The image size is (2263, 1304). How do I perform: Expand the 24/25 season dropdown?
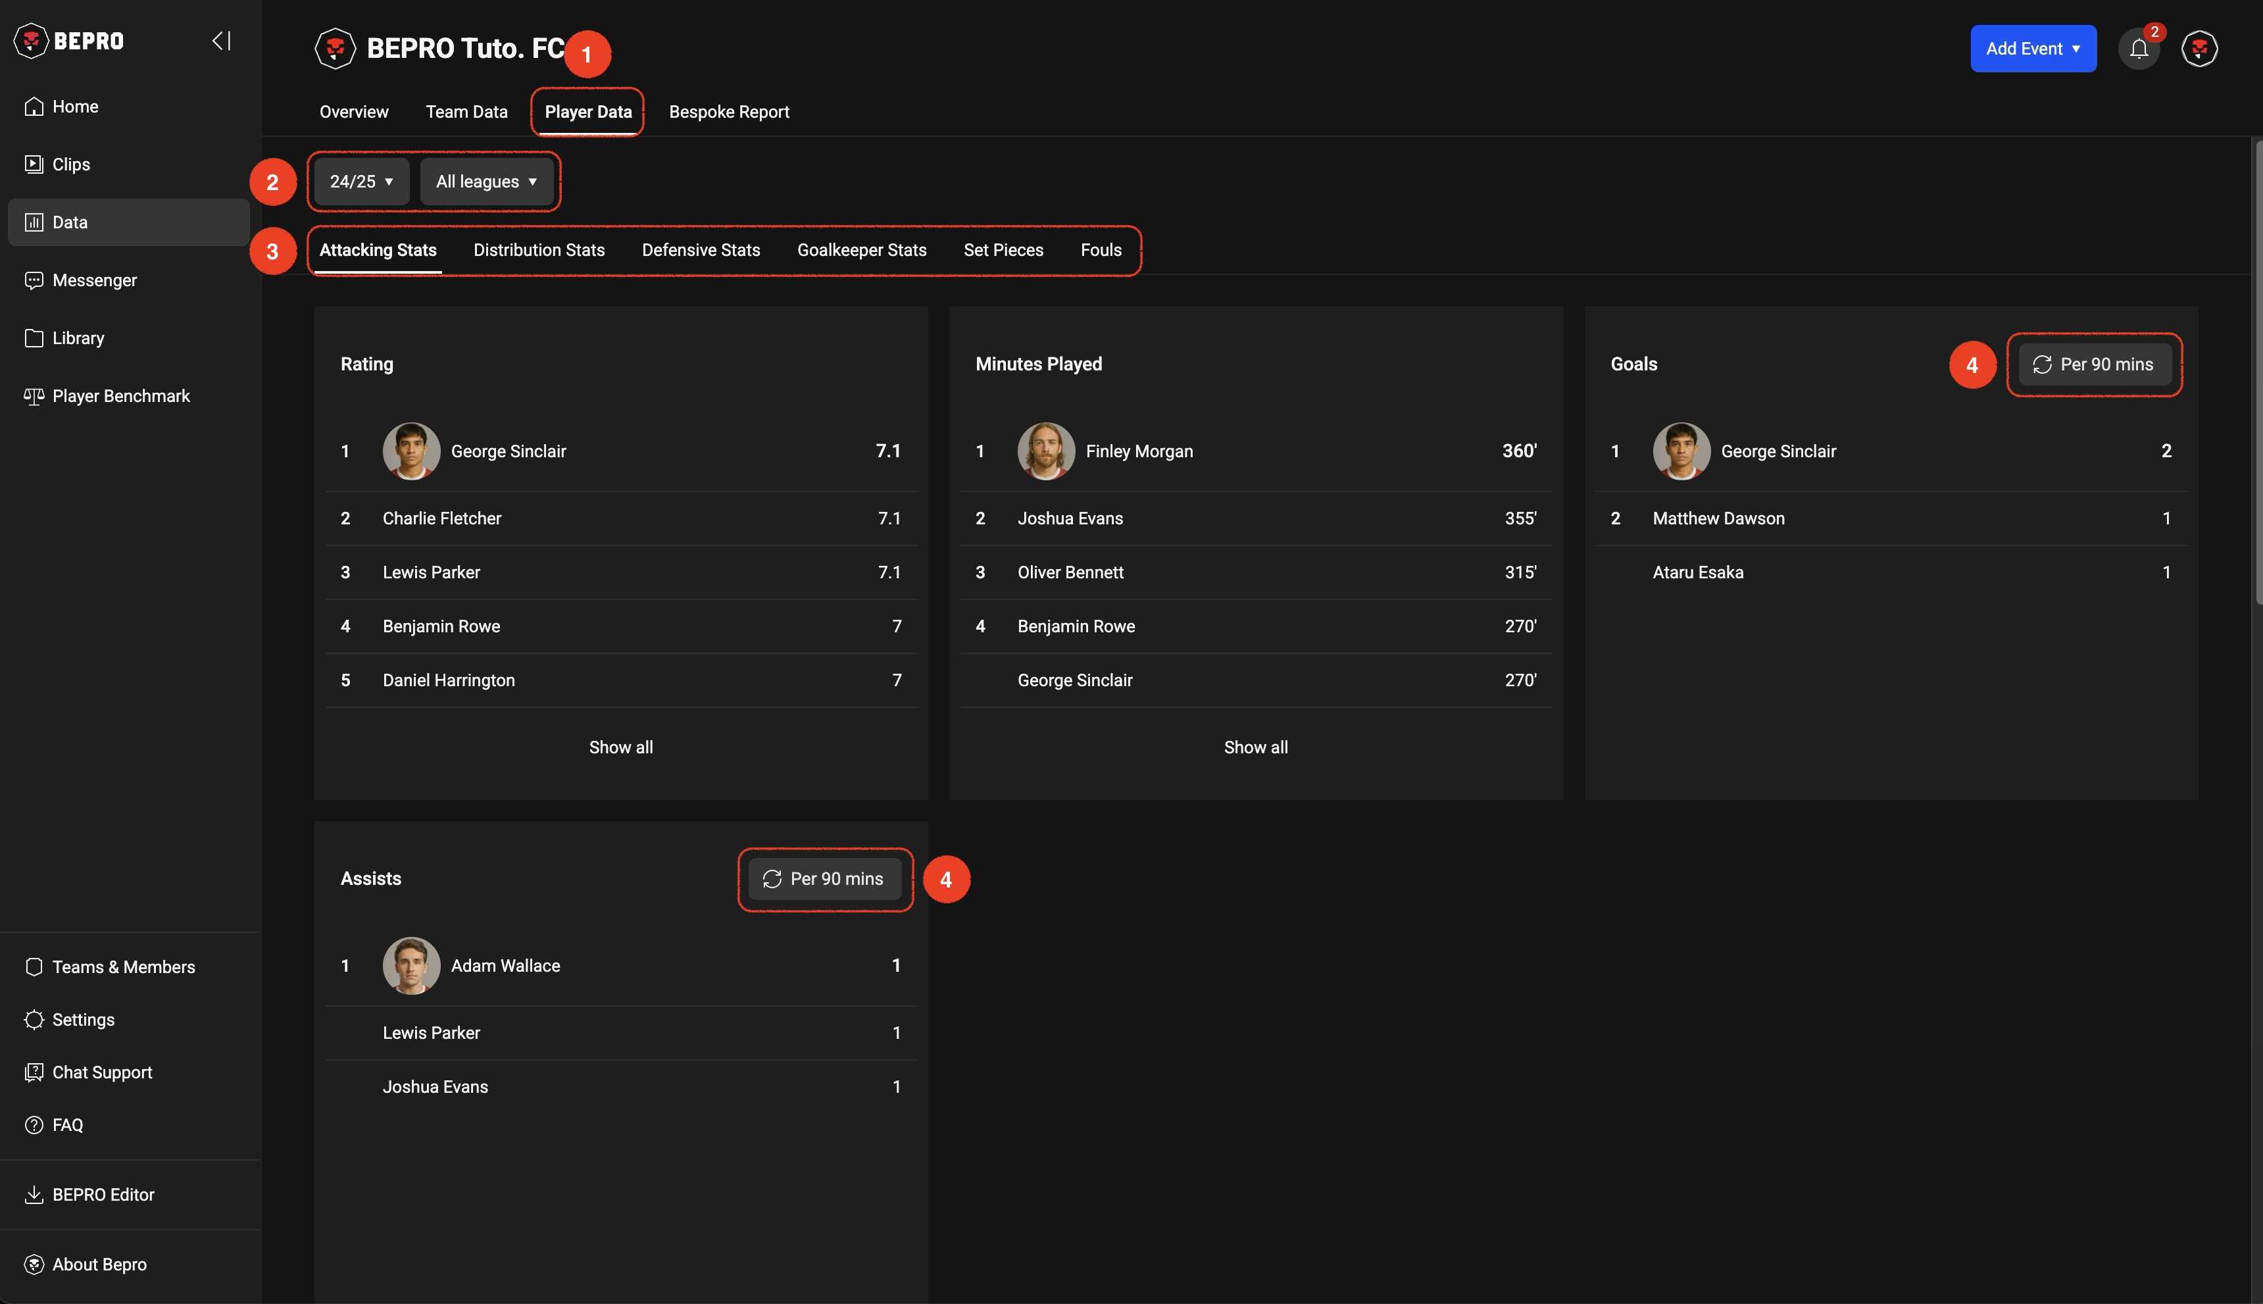361,182
